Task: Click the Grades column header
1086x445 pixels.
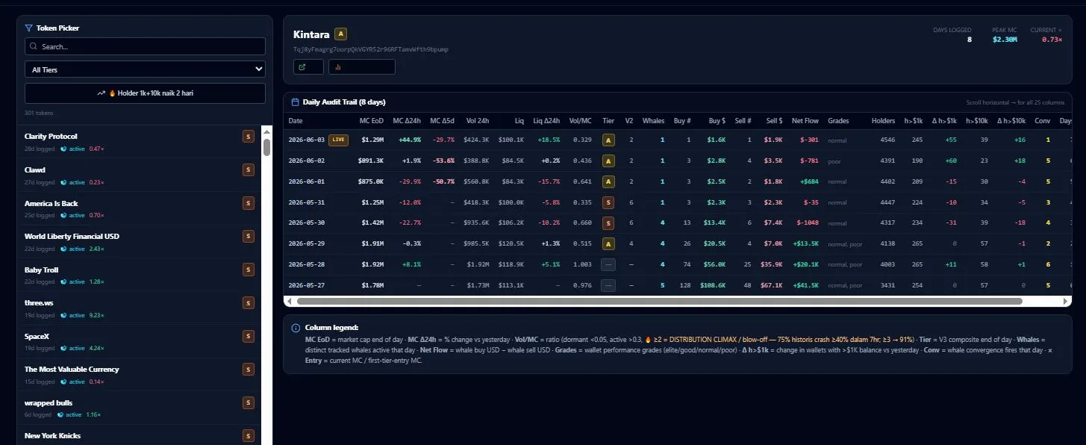Action: 838,120
